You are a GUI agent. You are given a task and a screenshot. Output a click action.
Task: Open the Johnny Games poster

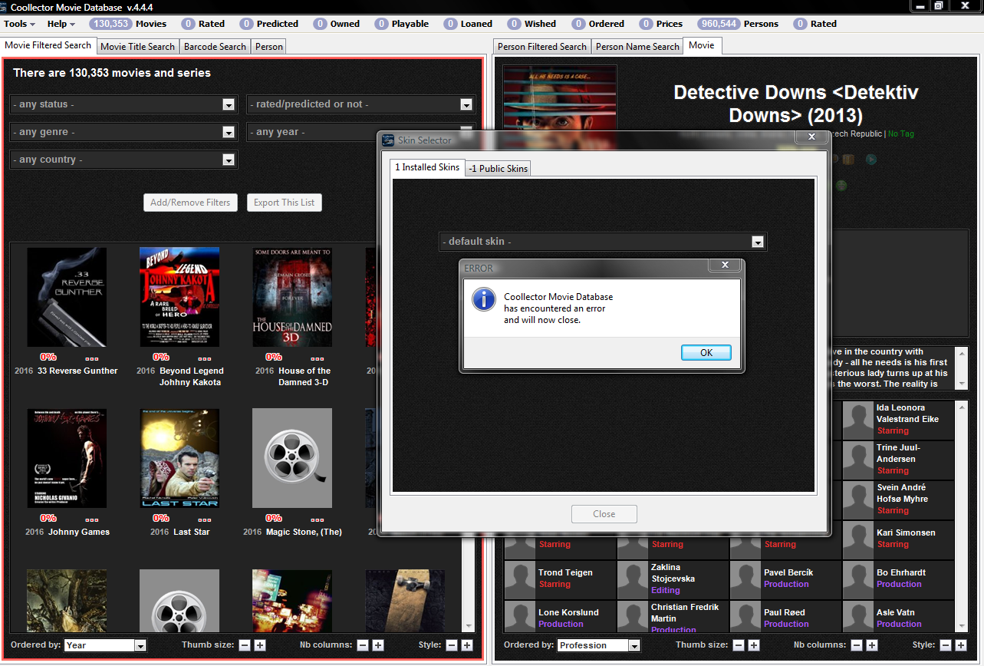pyautogui.click(x=67, y=458)
